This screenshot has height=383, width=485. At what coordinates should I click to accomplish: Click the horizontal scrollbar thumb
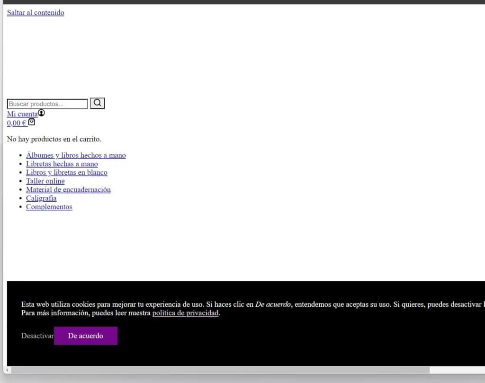pos(220,370)
